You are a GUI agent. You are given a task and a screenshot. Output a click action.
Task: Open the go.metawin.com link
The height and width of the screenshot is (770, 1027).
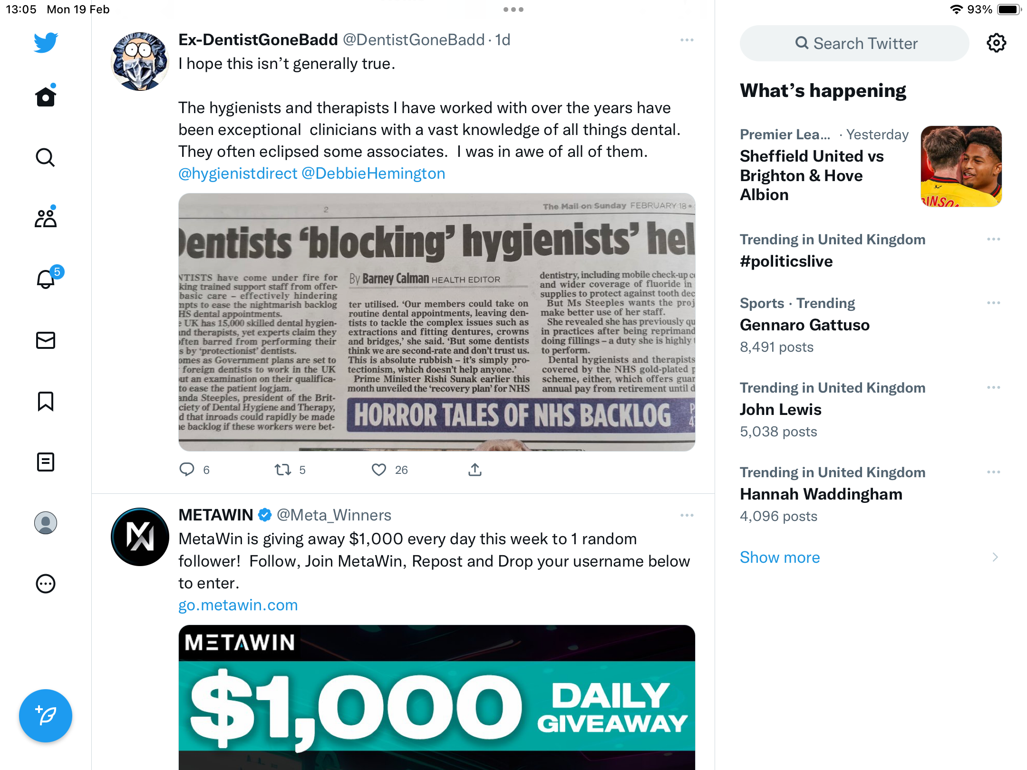(238, 605)
